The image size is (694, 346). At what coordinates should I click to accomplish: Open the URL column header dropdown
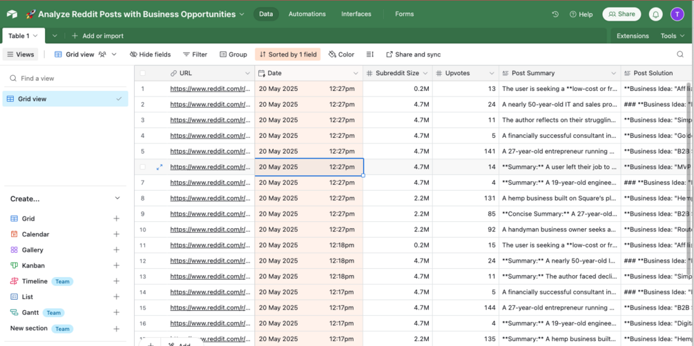(247, 73)
